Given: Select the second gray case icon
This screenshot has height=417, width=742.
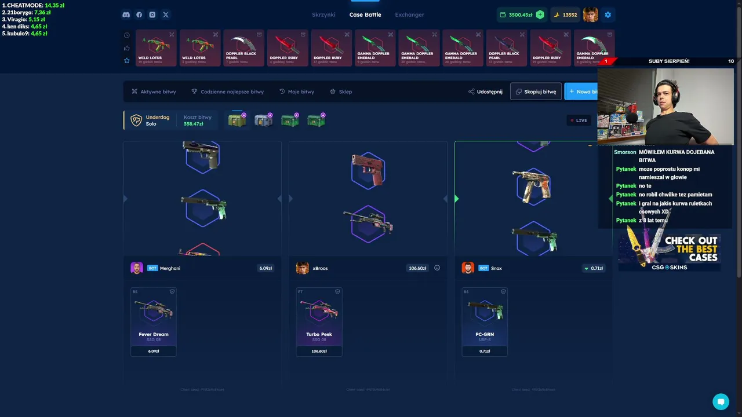Looking at the screenshot, I should click(263, 120).
